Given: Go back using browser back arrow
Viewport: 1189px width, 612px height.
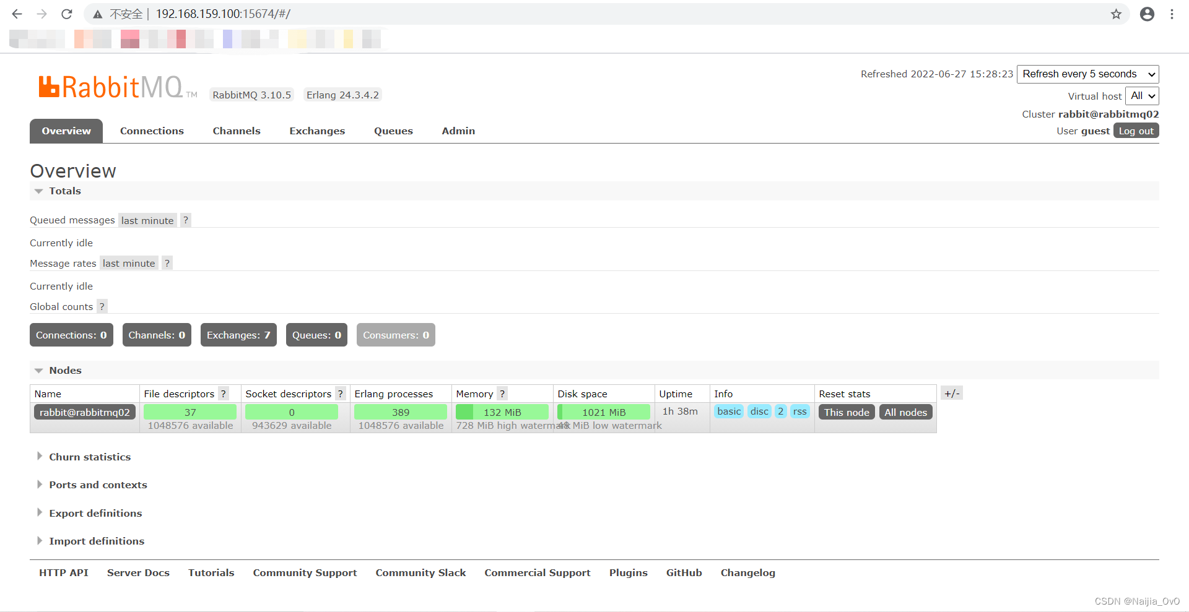Looking at the screenshot, I should pos(17,14).
